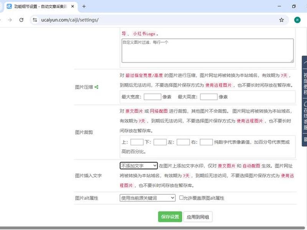Open the site information icon in address bar
Image resolution: width=307 pixels, height=230 pixels.
point(35,20)
